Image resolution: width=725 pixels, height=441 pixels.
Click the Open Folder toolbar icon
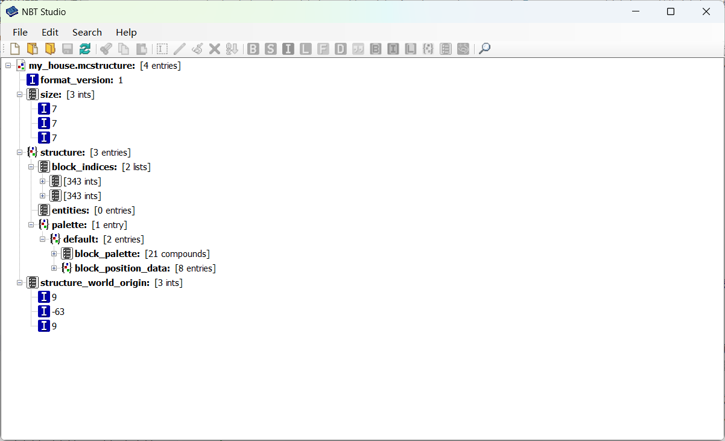(x=50, y=49)
